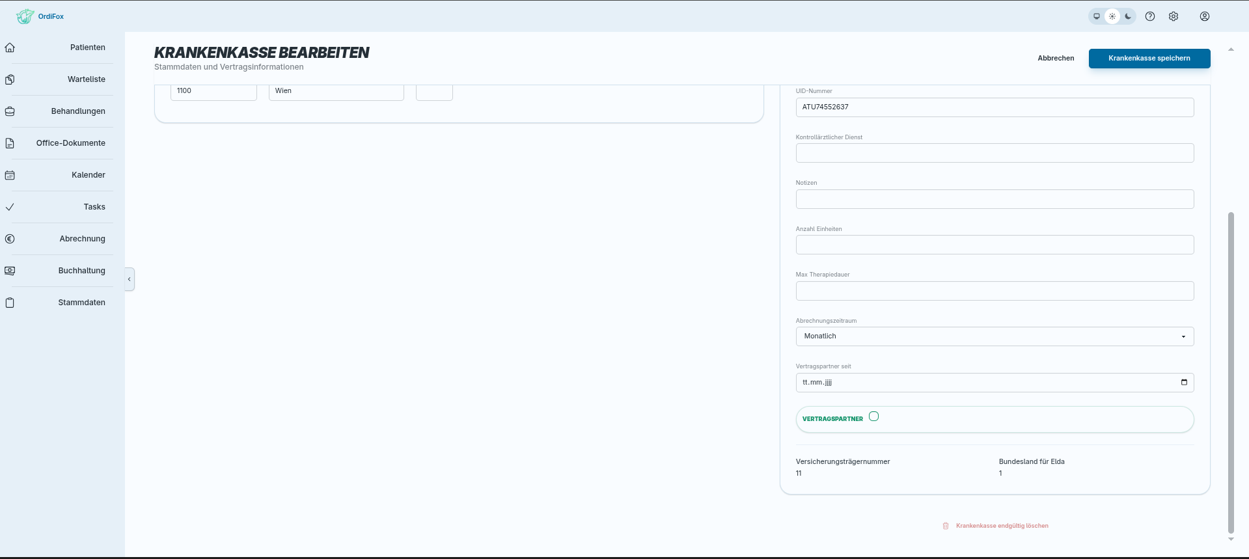Switch to dark mode moon toggle

pyautogui.click(x=1128, y=16)
